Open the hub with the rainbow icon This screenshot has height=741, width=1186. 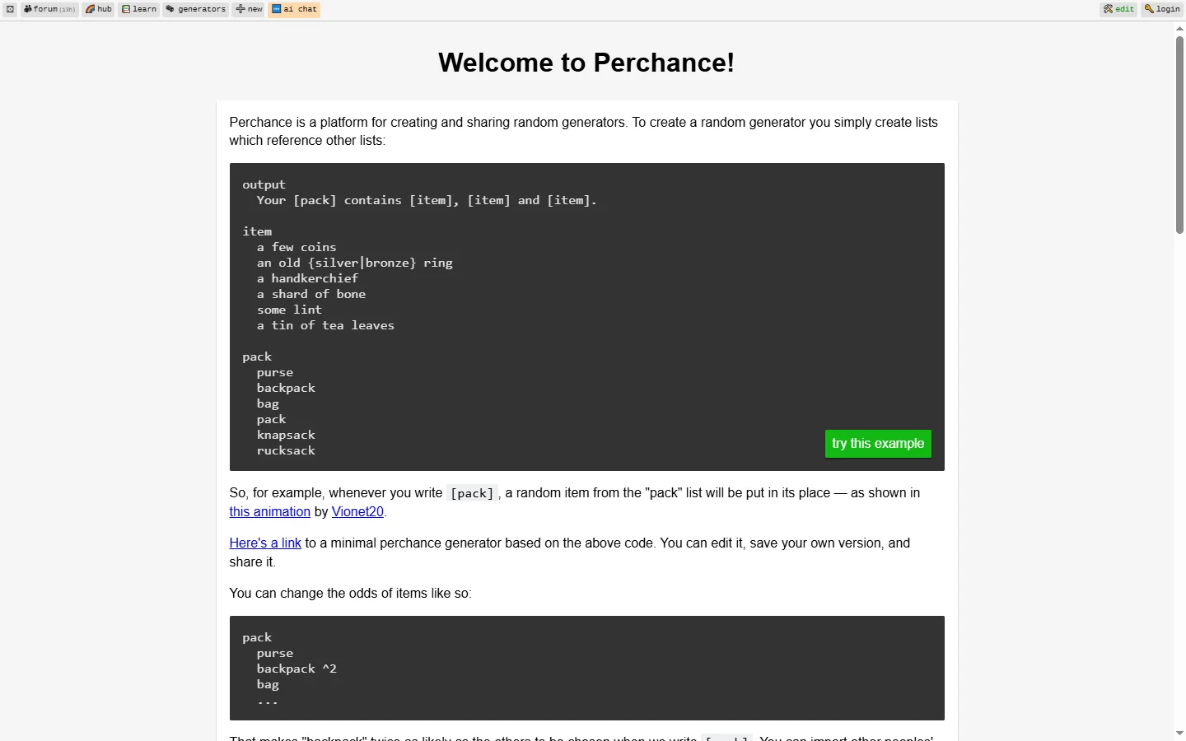tap(98, 9)
